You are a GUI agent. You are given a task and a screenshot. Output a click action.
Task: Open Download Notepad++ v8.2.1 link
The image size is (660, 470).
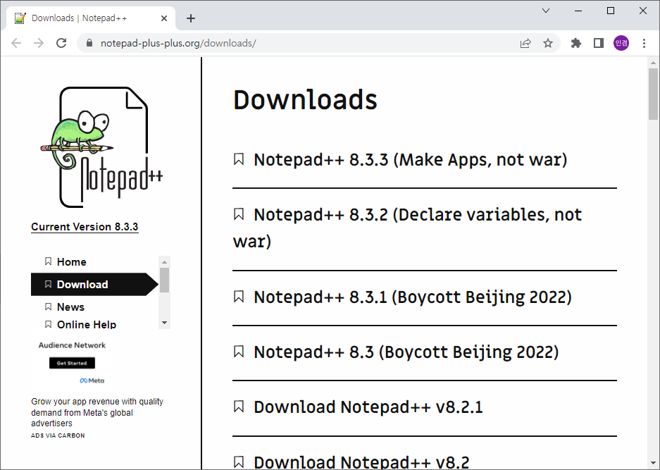(368, 407)
